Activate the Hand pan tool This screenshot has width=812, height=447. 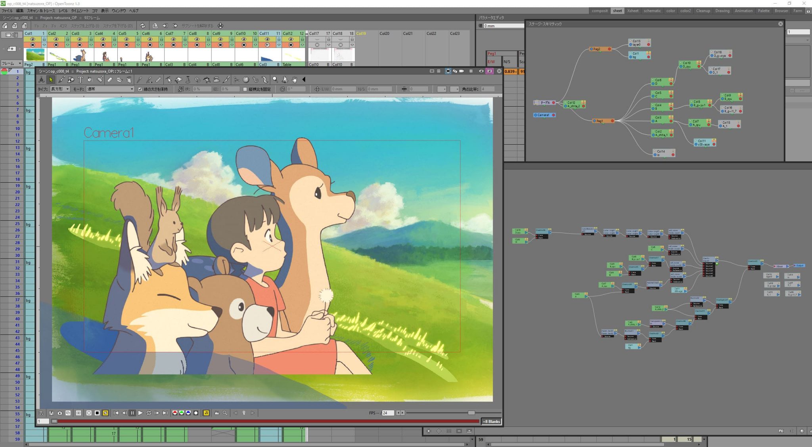(294, 80)
